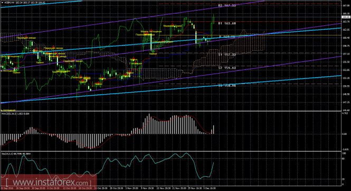Click the divider between MACD and Stochastic panels

tap(170, 151)
